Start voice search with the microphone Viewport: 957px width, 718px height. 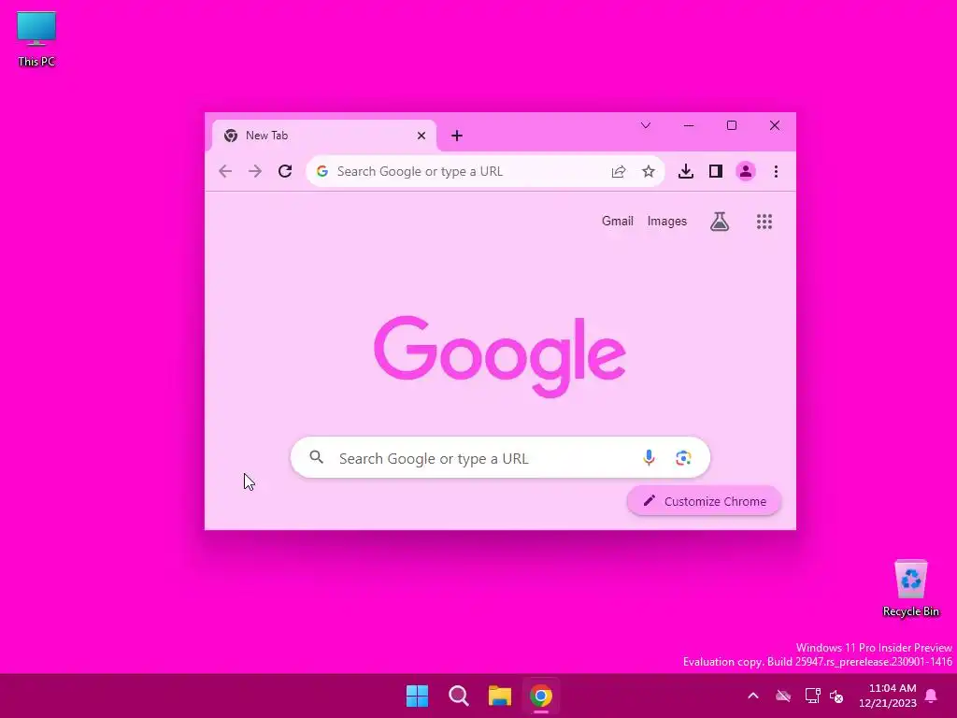(649, 457)
